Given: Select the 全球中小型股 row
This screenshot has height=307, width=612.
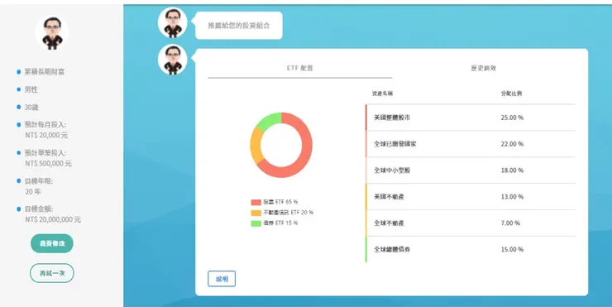Looking at the screenshot, I should point(471,170).
